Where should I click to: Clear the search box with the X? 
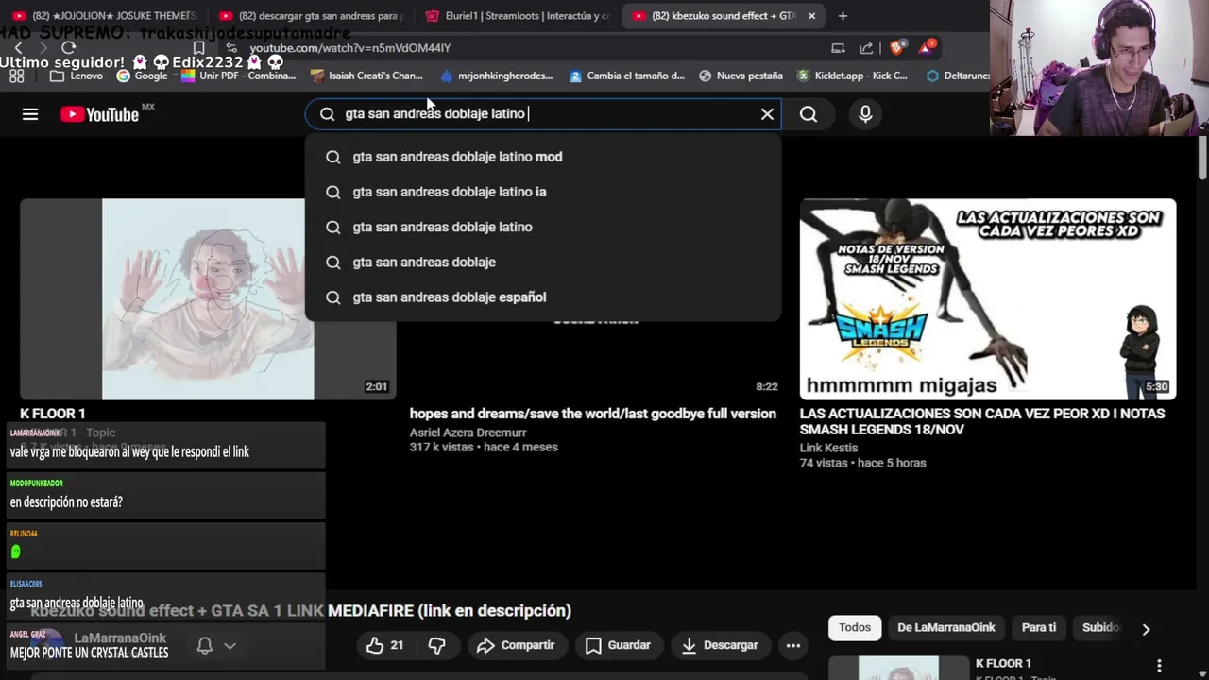point(767,114)
